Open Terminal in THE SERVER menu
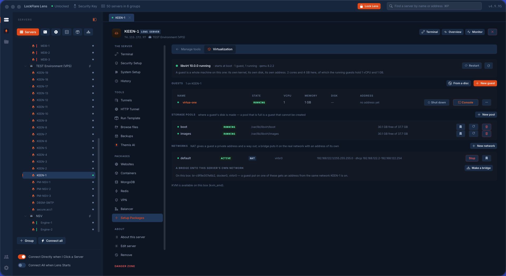506x276 pixels. point(137,54)
